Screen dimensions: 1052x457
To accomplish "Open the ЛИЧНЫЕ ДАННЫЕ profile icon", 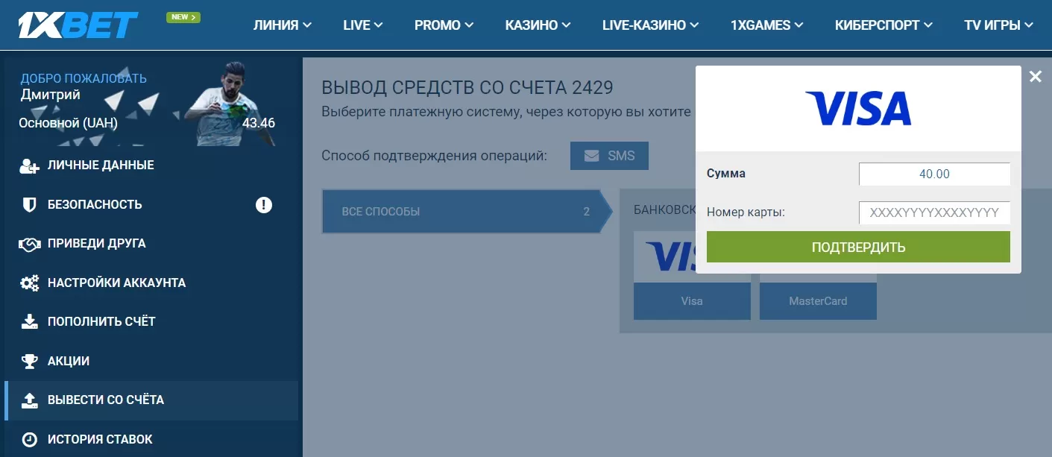I will (x=28, y=165).
